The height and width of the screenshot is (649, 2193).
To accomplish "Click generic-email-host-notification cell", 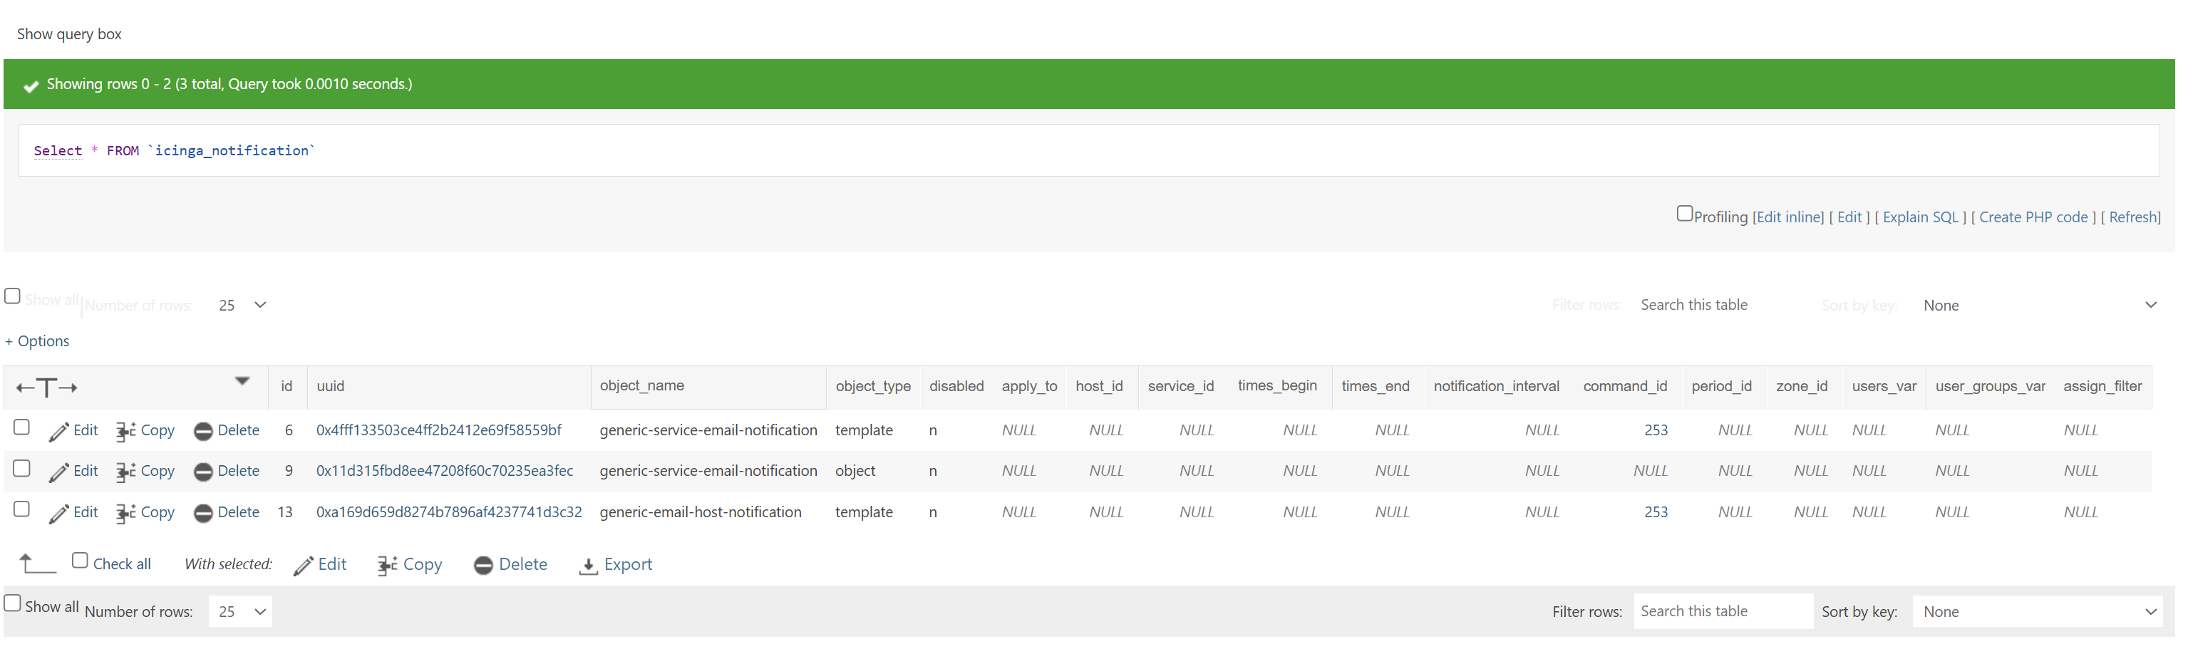I will [700, 513].
